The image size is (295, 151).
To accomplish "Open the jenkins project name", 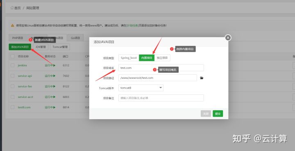I will pos(23,65).
